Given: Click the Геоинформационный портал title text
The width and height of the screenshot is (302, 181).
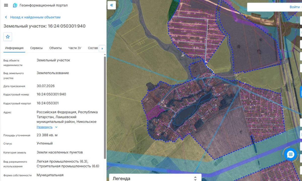Looking at the screenshot, I should [x=44, y=5].
